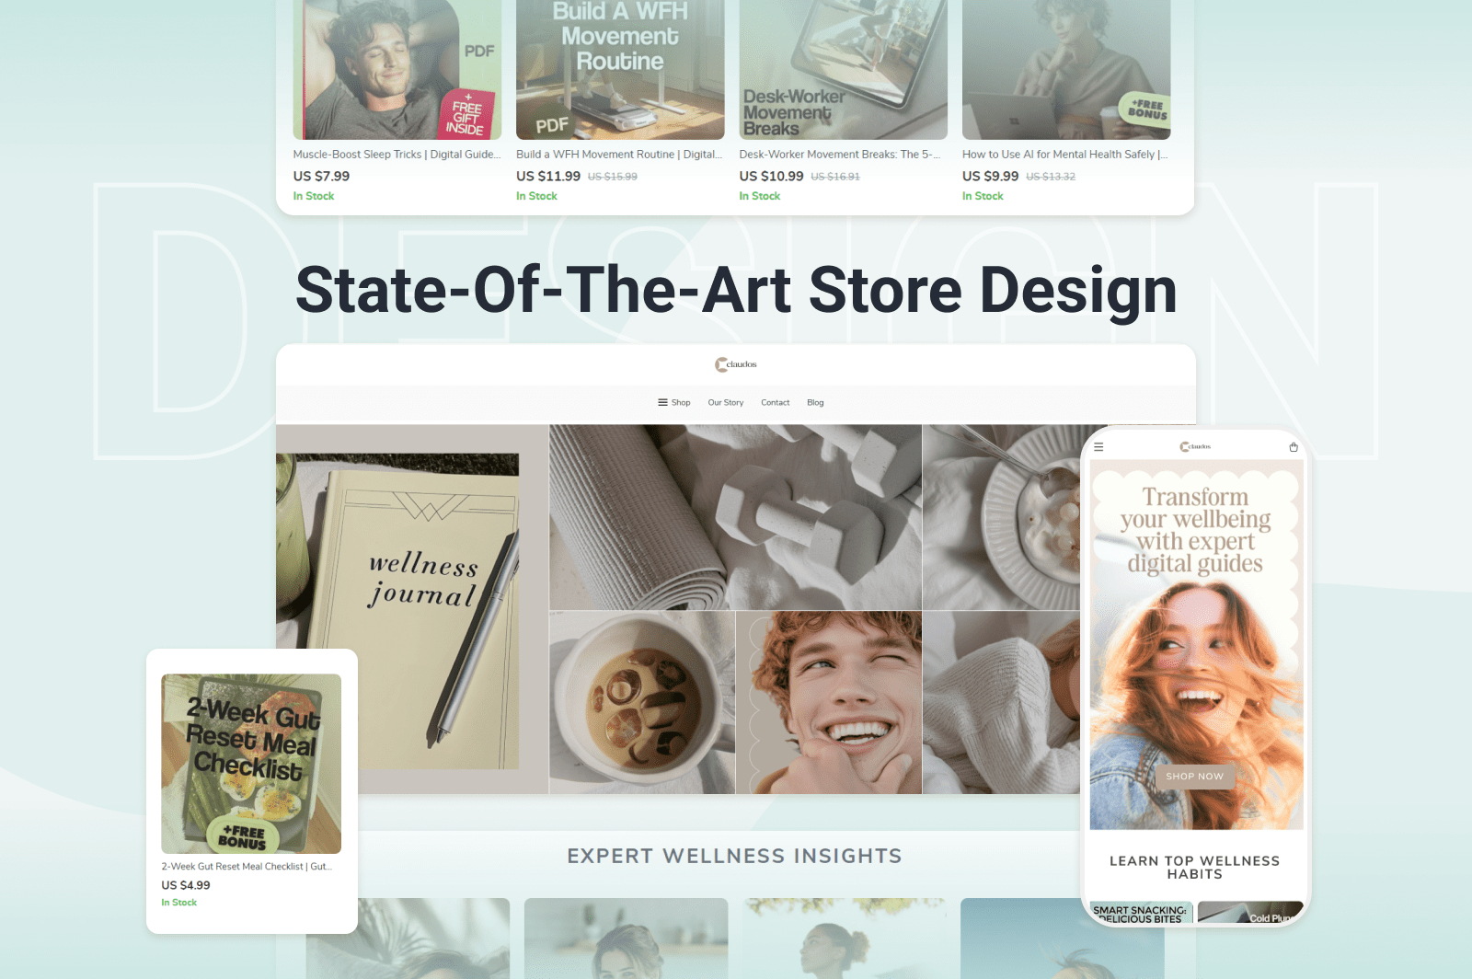Image resolution: width=1472 pixels, height=979 pixels.
Task: Tap the Smart Snacking Delicious Bites card
Action: pyautogui.click(x=1141, y=913)
